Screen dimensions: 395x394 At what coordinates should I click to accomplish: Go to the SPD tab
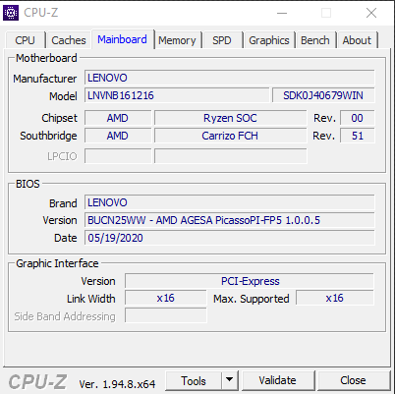tap(222, 40)
